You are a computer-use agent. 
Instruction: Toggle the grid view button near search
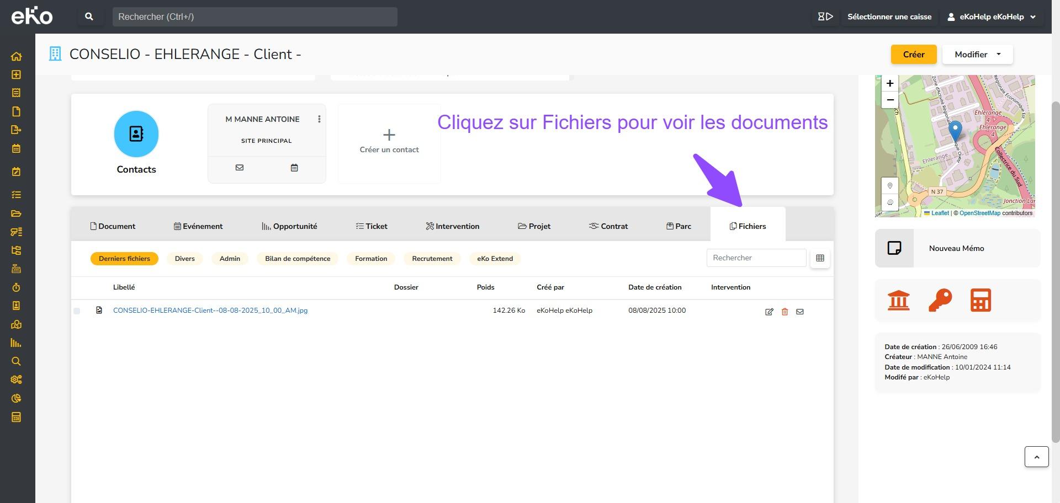[820, 258]
